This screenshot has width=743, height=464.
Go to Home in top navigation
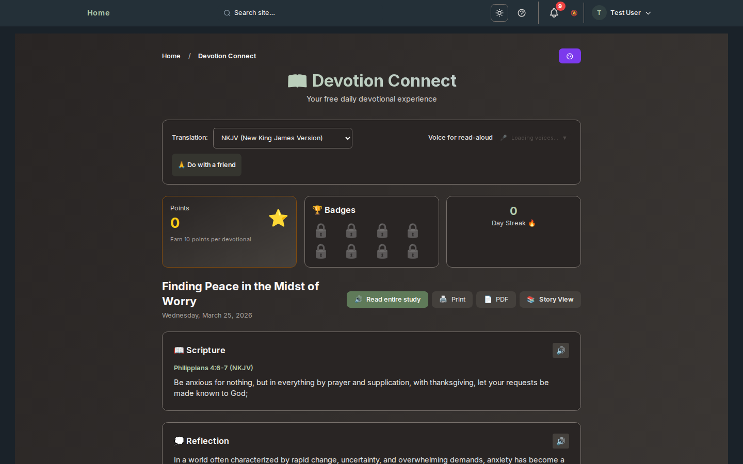(x=98, y=13)
